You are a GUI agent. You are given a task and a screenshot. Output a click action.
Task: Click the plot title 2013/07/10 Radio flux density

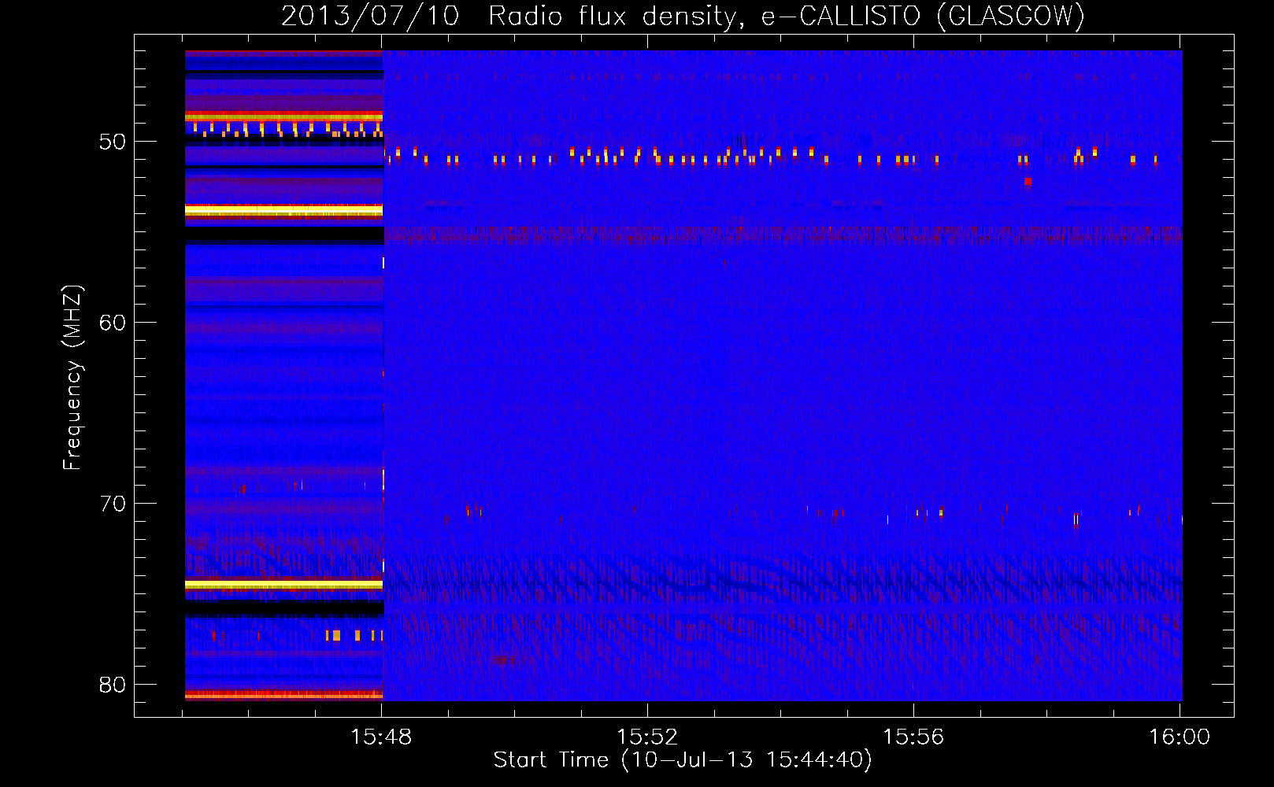pos(683,16)
